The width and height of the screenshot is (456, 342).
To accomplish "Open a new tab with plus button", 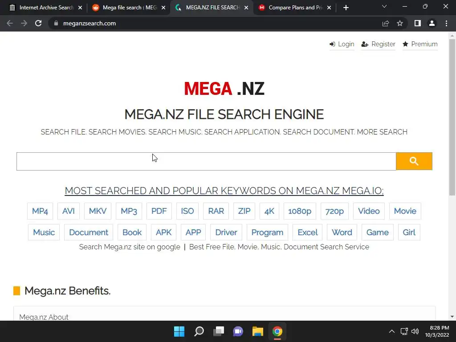I will 346,8.
